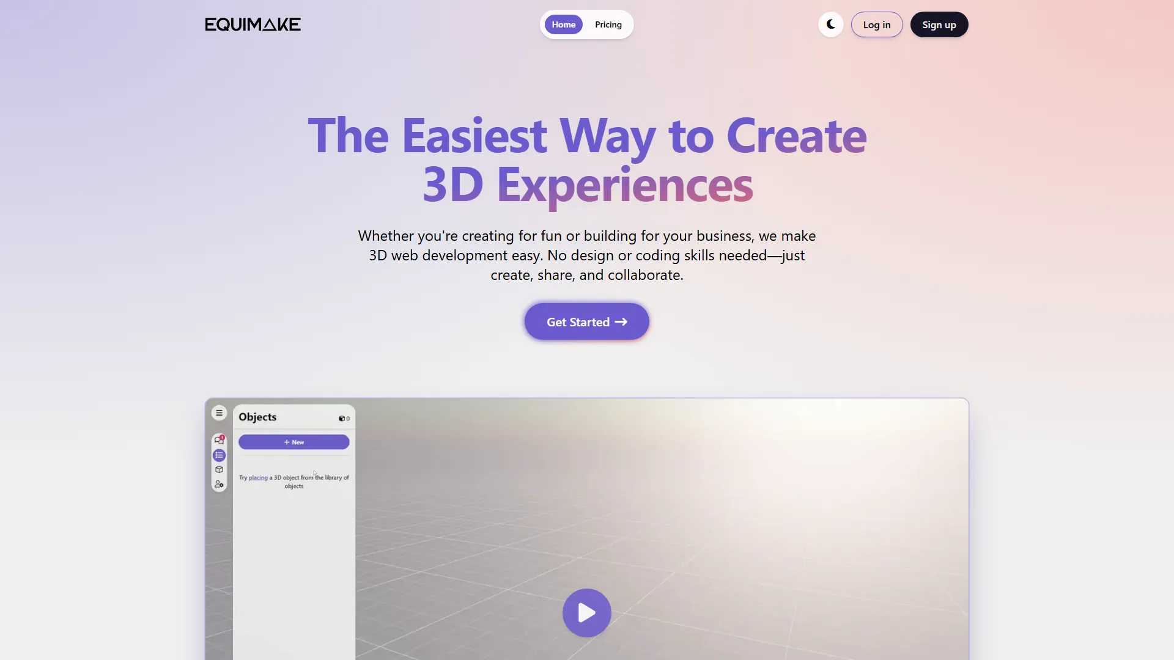
Task: Open the "placing" link in the hint text
Action: [257, 477]
